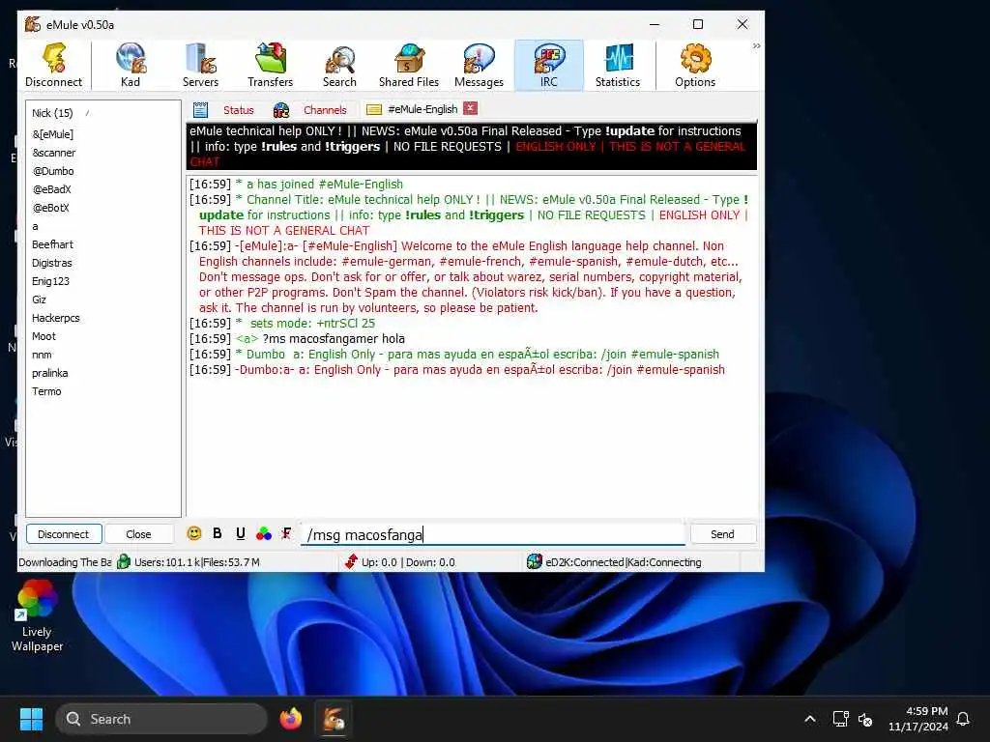Click the Users/Files status bar icon
Screen dimensions: 990x742
click(x=123, y=561)
